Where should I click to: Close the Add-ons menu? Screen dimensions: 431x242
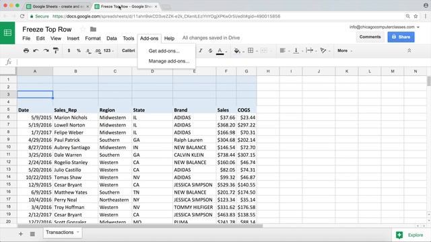pos(150,38)
